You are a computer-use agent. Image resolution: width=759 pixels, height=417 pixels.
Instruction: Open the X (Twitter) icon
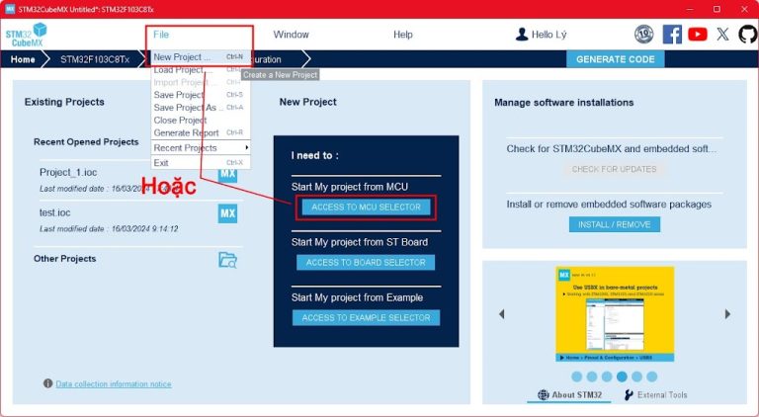722,34
